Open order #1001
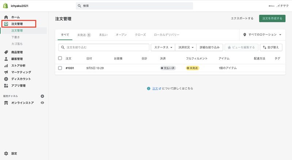Screen dimensions: 292x160 tap(70, 68)
